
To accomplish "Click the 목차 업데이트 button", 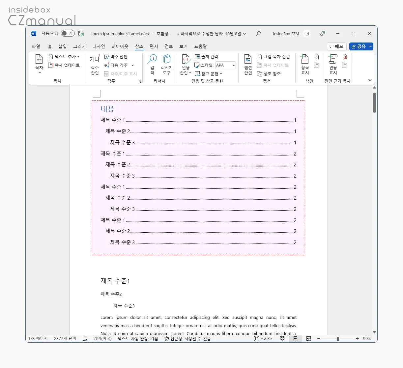I will (x=65, y=65).
